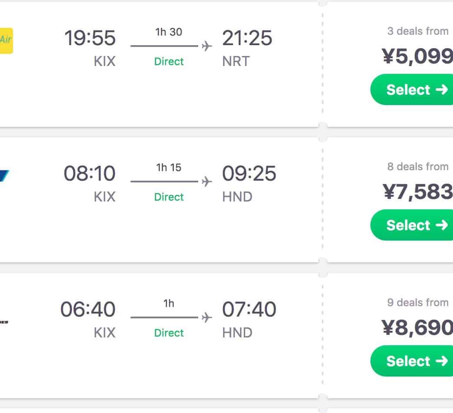
Task: Select the ¥5,099 flight to NRT
Action: 411,89
